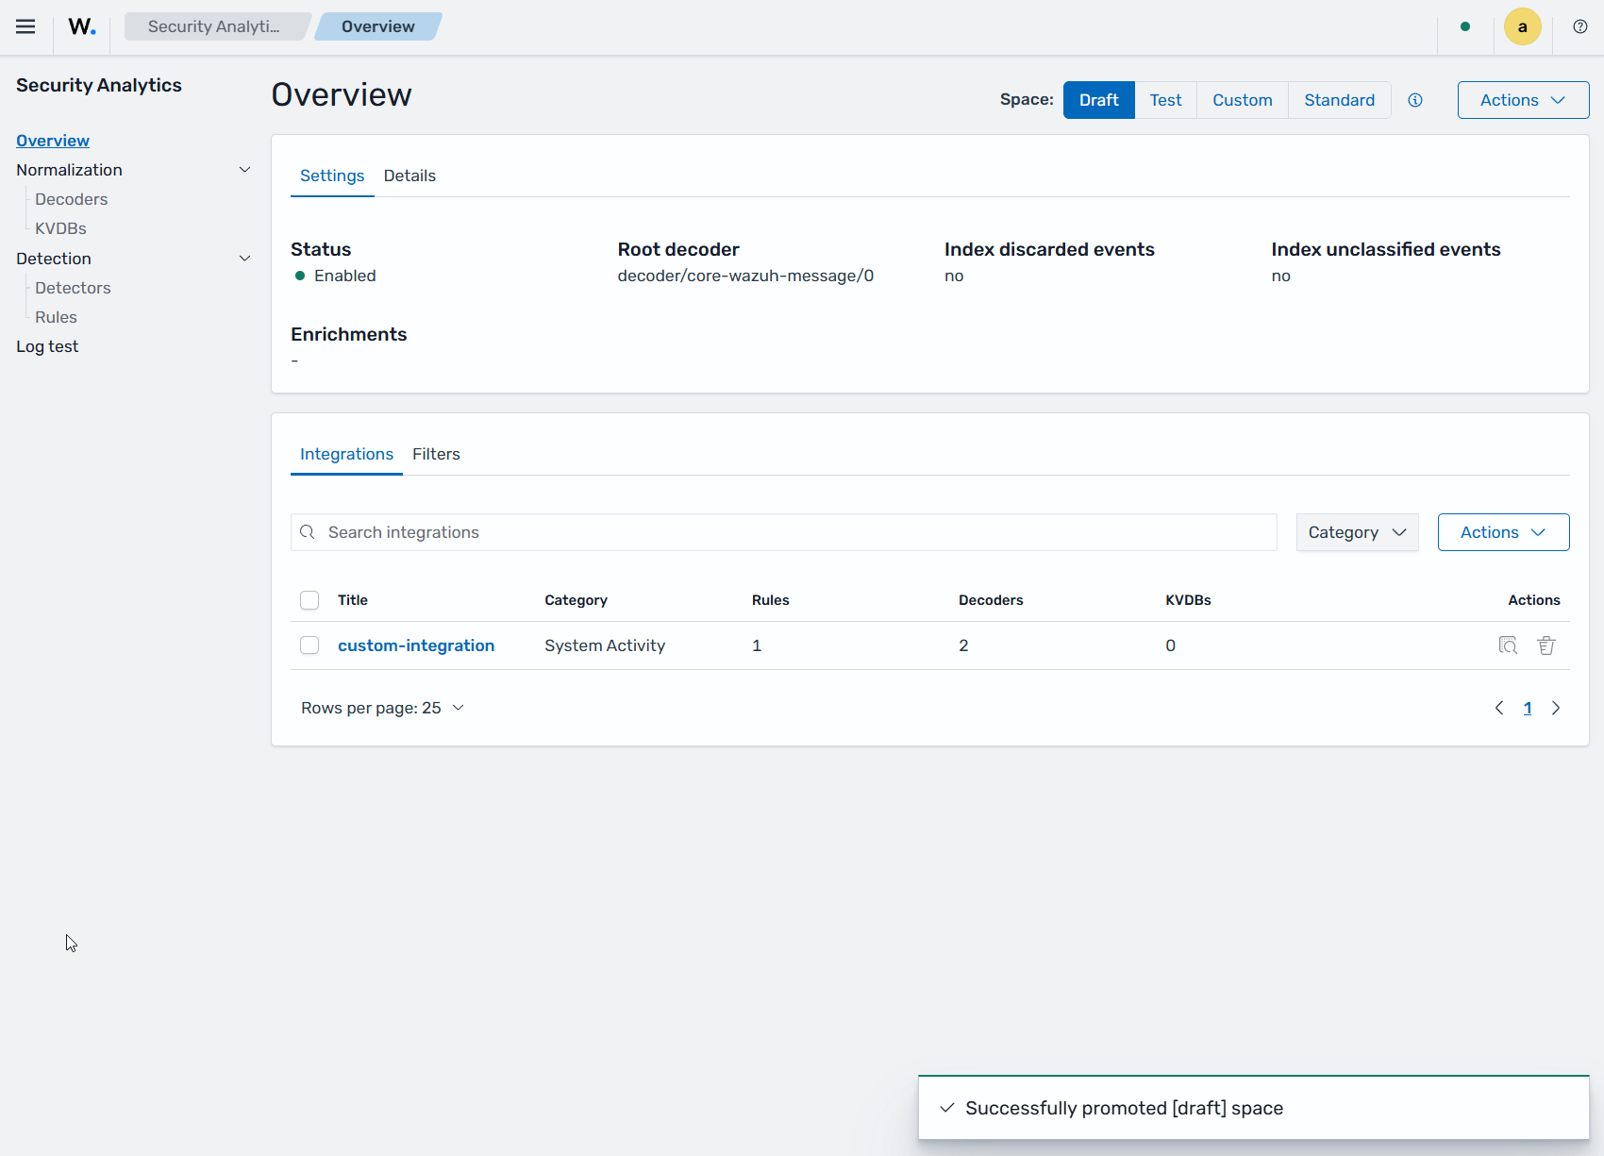Open KVDBs in the sidebar
This screenshot has width=1604, height=1156.
[60, 228]
